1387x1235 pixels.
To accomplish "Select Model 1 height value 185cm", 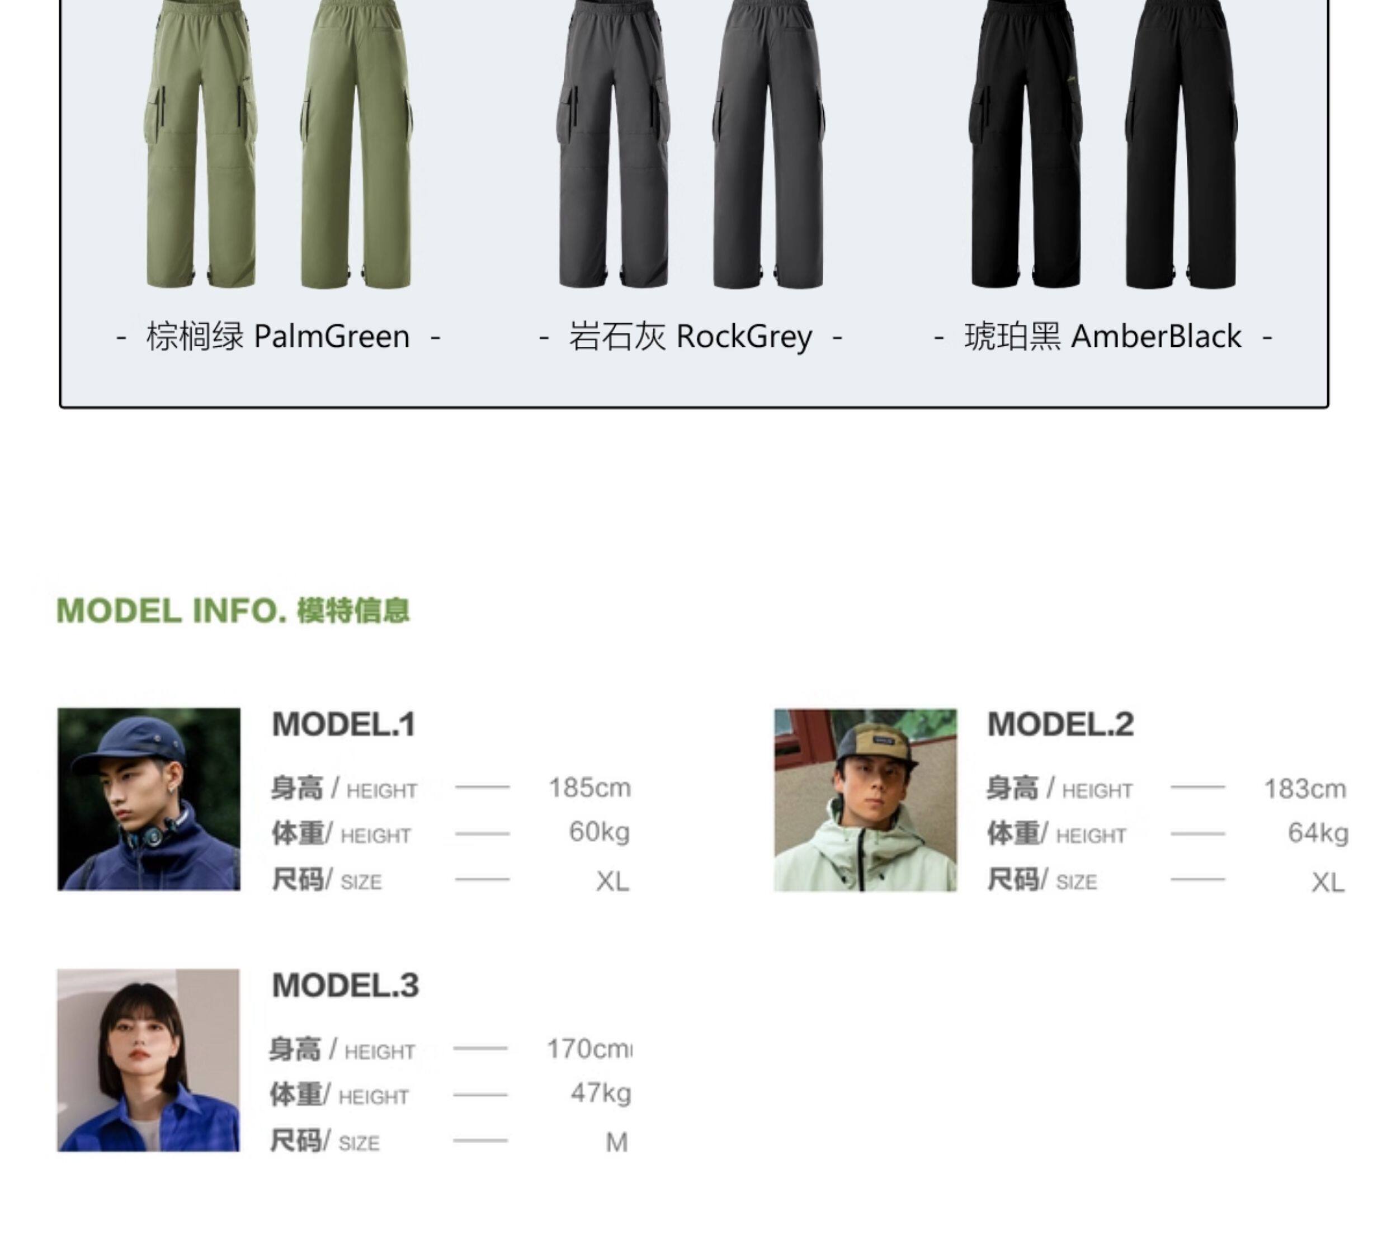I will [x=589, y=788].
